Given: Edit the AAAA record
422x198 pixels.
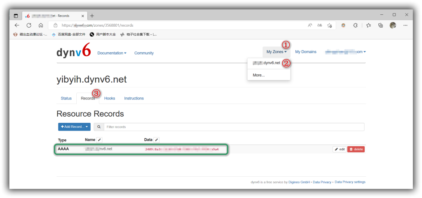Looking at the screenshot, I should coord(340,149).
